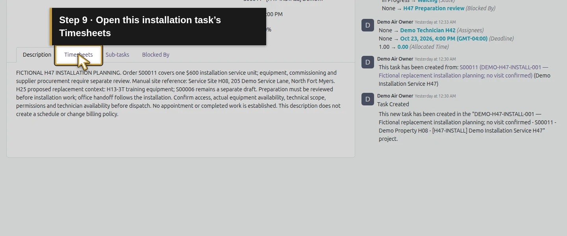Select the 'Task Created' message heading
567x236 pixels.
393,104
